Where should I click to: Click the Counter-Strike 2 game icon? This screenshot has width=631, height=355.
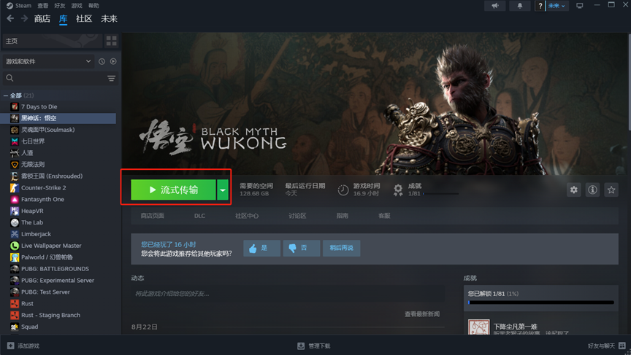(x=15, y=187)
